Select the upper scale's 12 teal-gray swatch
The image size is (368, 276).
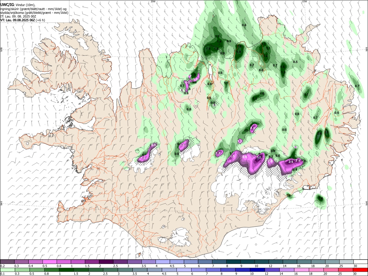pos(275,262)
